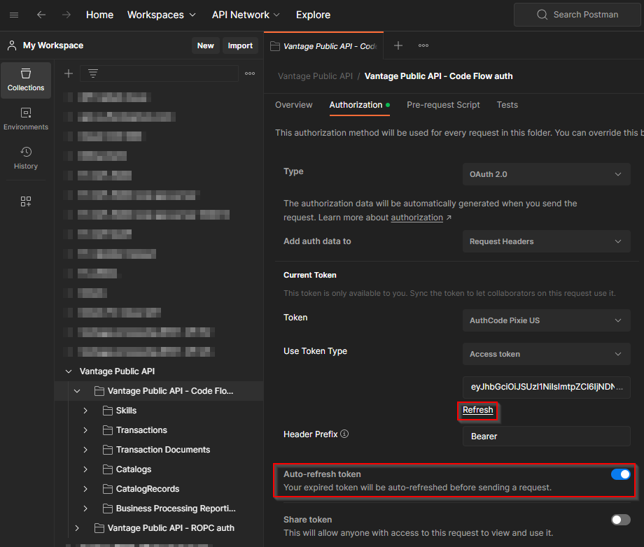Collapse the Vantage Public API collection

[69, 371]
